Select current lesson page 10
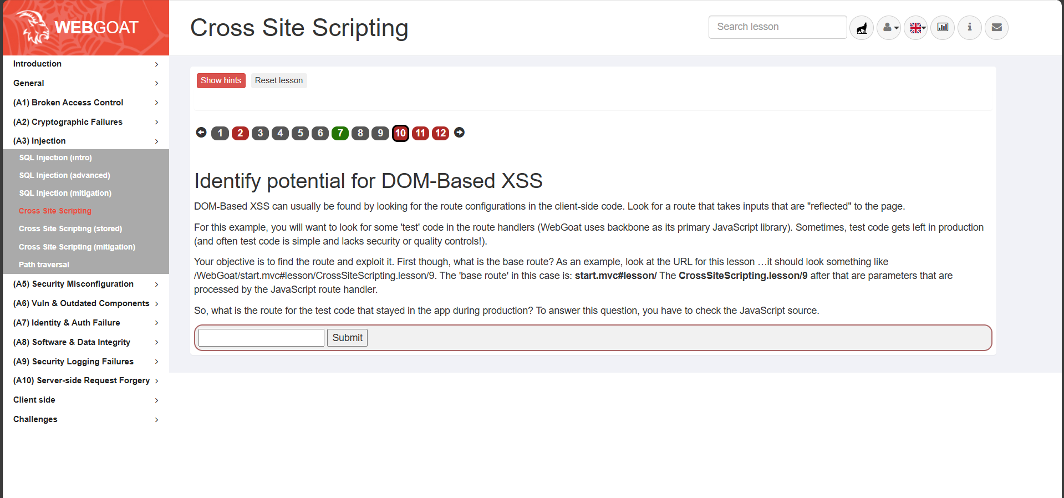Viewport: 1064px width, 498px height. pyautogui.click(x=400, y=133)
